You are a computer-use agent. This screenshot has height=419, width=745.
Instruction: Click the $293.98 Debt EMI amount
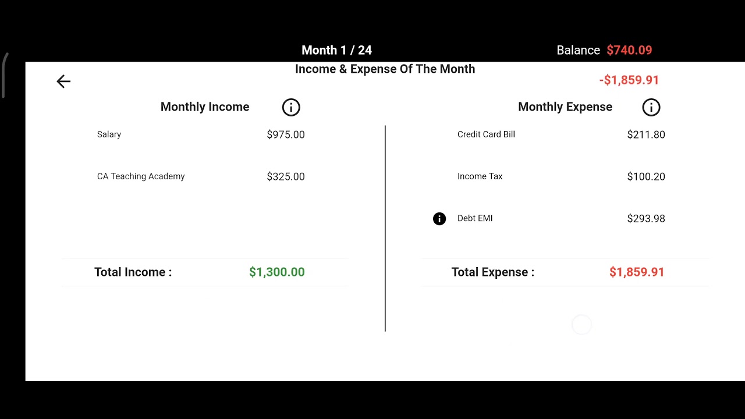pyautogui.click(x=646, y=218)
